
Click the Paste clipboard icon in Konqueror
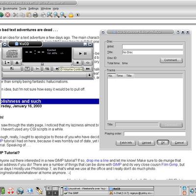click(x=29, y=15)
